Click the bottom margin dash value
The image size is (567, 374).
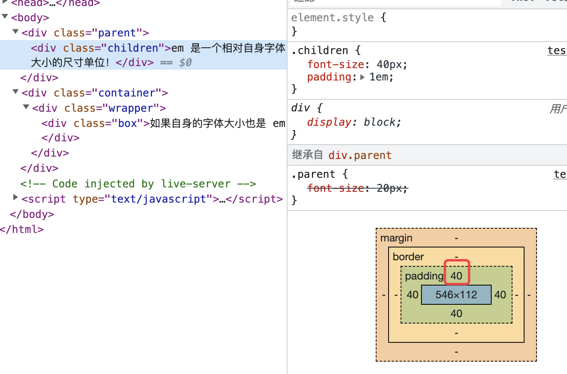click(456, 352)
